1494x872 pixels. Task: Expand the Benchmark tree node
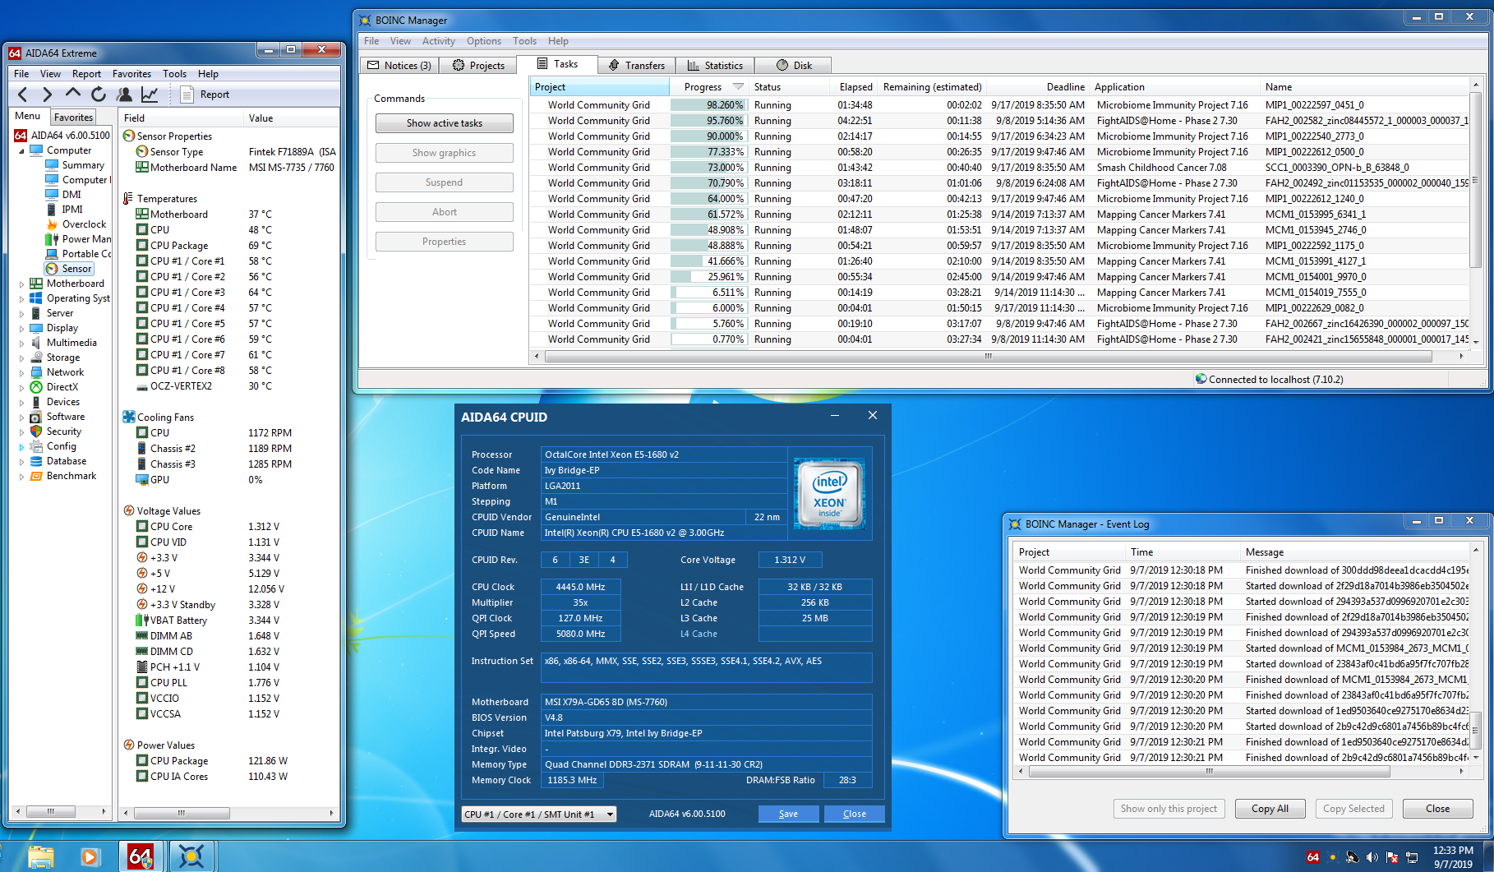tap(21, 476)
